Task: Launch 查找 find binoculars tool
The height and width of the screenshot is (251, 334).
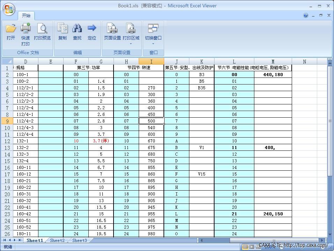Action: 77,32
